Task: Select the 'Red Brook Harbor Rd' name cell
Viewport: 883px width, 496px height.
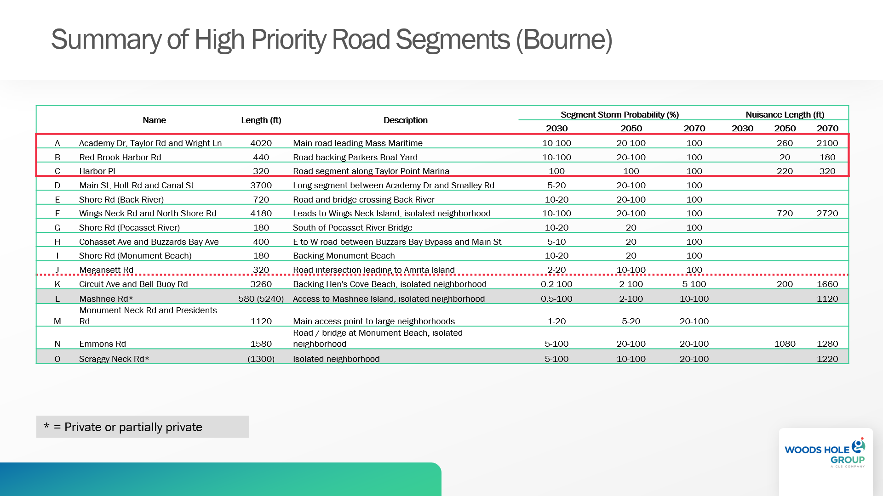Action: click(x=120, y=158)
